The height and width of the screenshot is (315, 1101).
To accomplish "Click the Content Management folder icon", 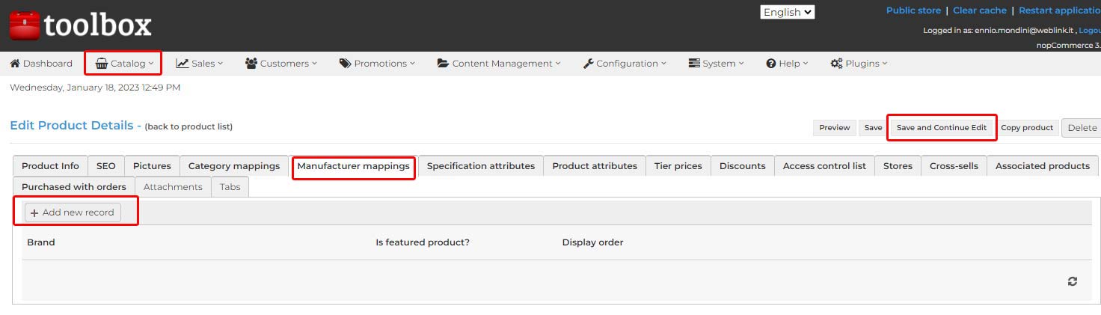I will pyautogui.click(x=443, y=64).
